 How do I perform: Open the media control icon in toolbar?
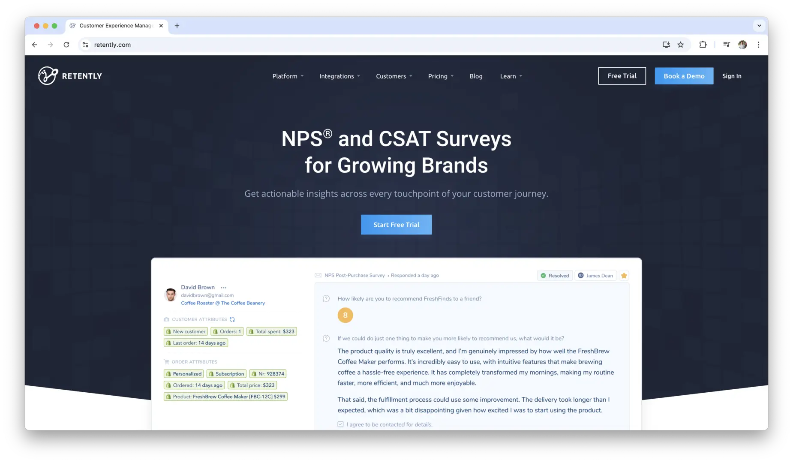726,45
